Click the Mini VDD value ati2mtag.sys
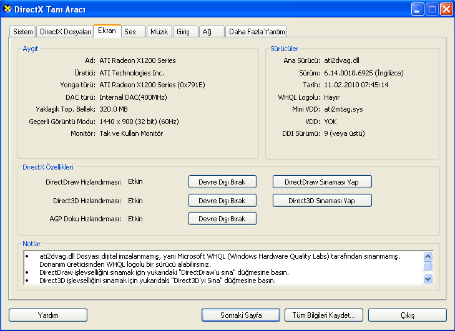This screenshot has height=331, width=455. (x=343, y=109)
